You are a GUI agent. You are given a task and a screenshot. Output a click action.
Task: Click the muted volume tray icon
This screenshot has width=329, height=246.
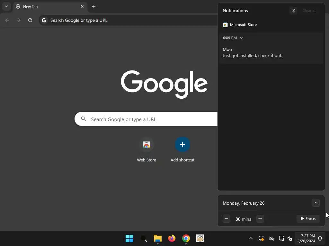coord(290,238)
